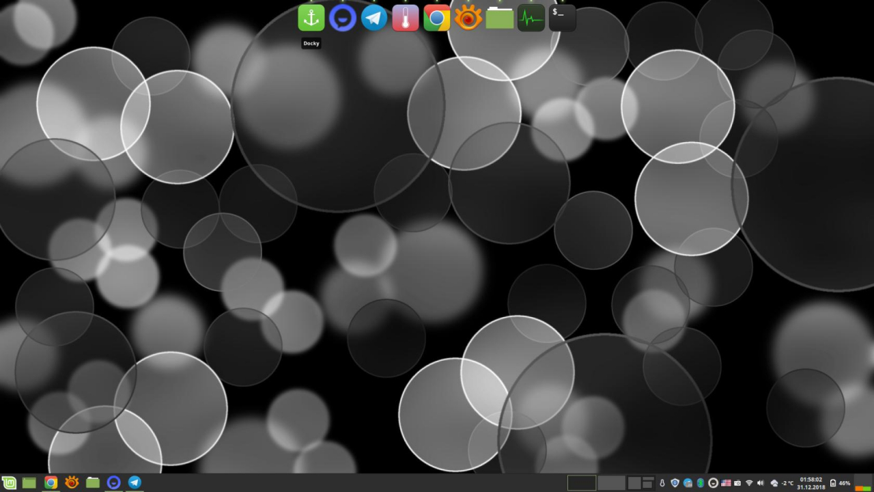Launch the system monitor from the dock
This screenshot has width=874, height=492.
pos(531,18)
